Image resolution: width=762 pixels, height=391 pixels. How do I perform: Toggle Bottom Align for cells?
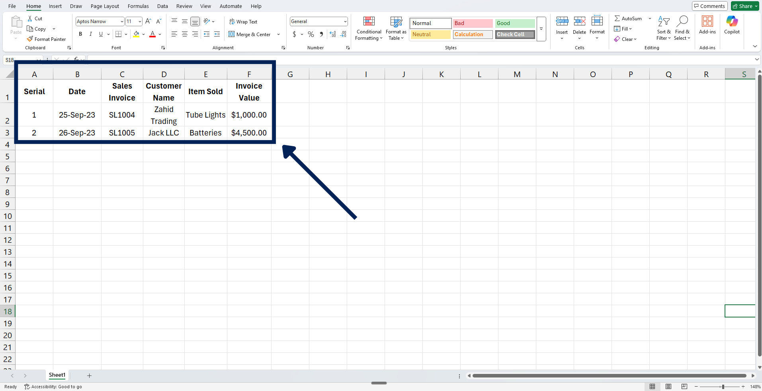195,21
